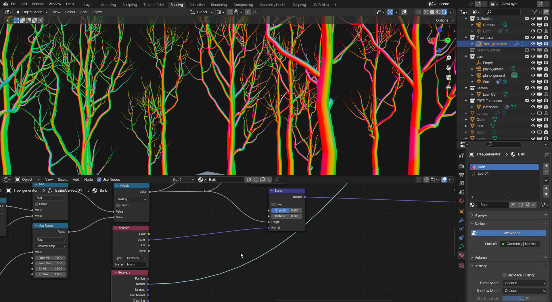Click the hand pan-view gizmo in viewport

(x=448, y=68)
